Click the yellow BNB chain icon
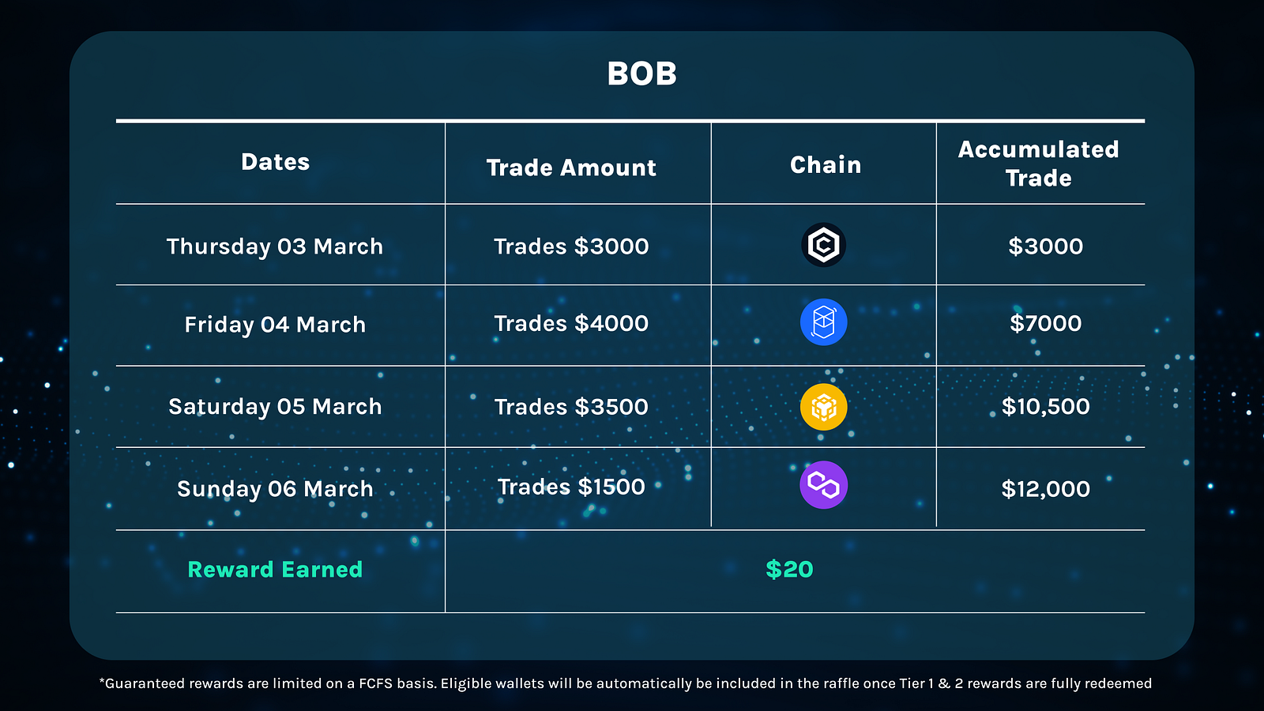Screen dimensions: 1264x711 pos(823,407)
